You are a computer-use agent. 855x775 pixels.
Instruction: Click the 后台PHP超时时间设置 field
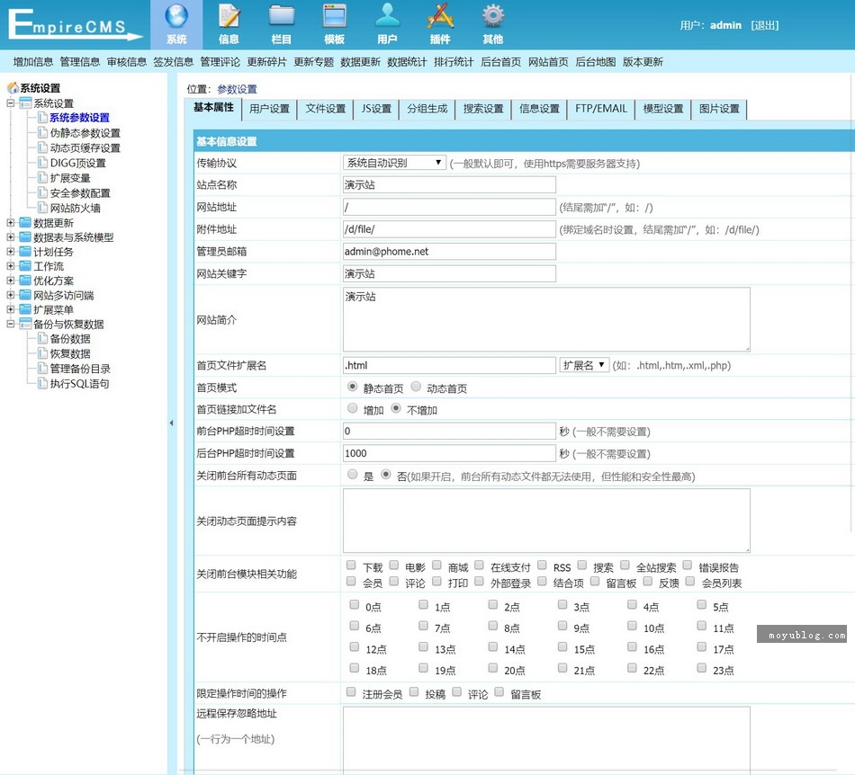point(449,453)
